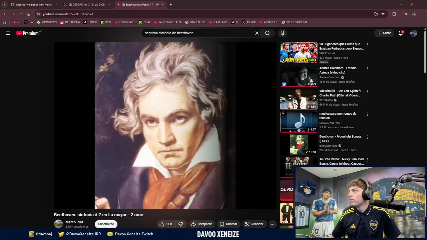This screenshot has width=427, height=240.
Task: Open new browser tab with plus
Action: (171, 4)
